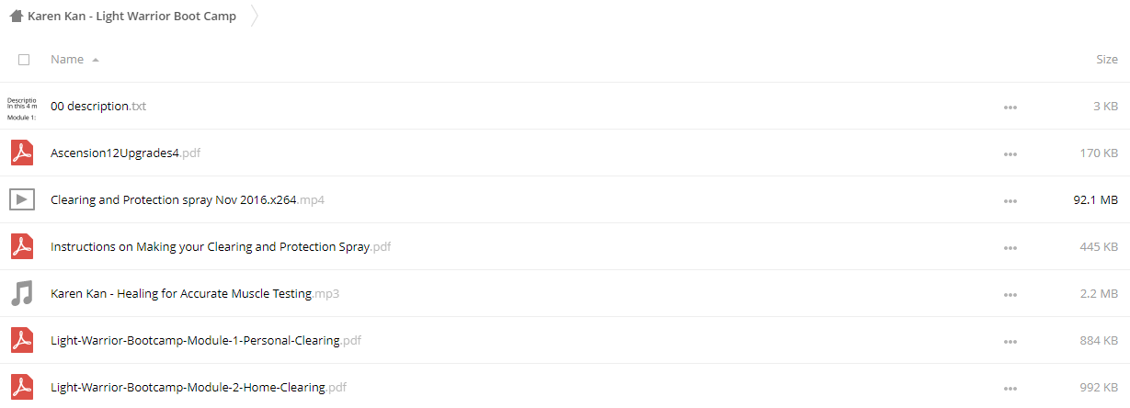Open more options for the mp4 video
This screenshot has height=408, width=1130.
[x=1010, y=201]
